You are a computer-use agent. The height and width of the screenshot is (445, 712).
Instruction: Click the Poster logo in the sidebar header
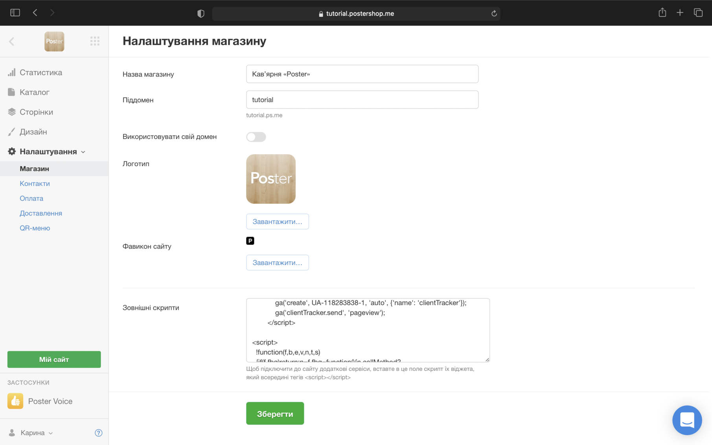click(x=54, y=41)
